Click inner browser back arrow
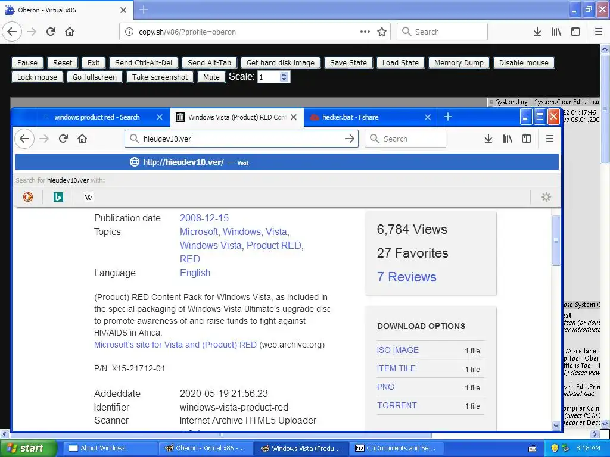Screen dimensions: 610x457 tap(24, 139)
